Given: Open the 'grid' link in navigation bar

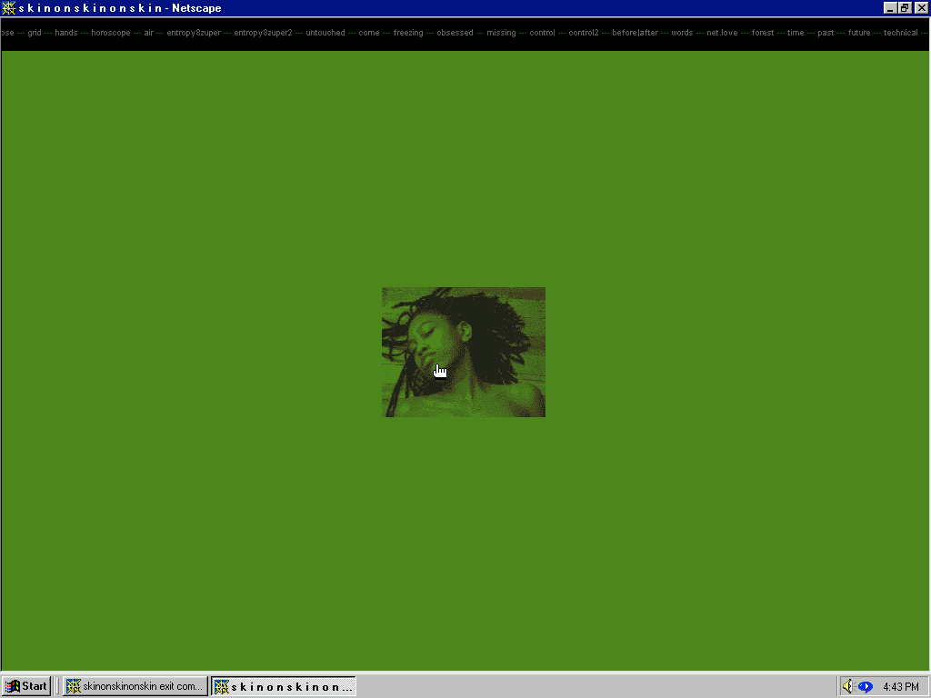Looking at the screenshot, I should point(35,33).
